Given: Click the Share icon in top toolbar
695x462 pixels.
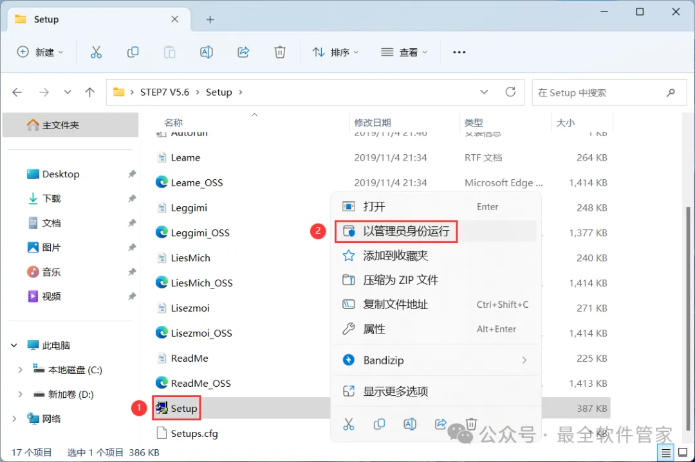Looking at the screenshot, I should tap(243, 52).
